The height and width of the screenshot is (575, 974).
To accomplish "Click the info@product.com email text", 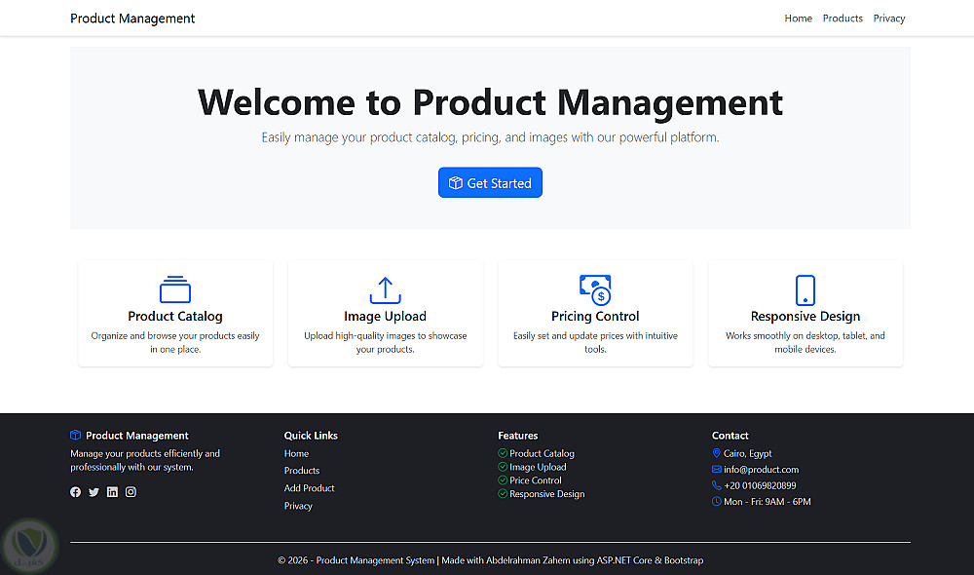I will (761, 470).
